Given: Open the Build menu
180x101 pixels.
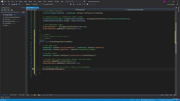Looking at the screenshot, I should (26, 1).
